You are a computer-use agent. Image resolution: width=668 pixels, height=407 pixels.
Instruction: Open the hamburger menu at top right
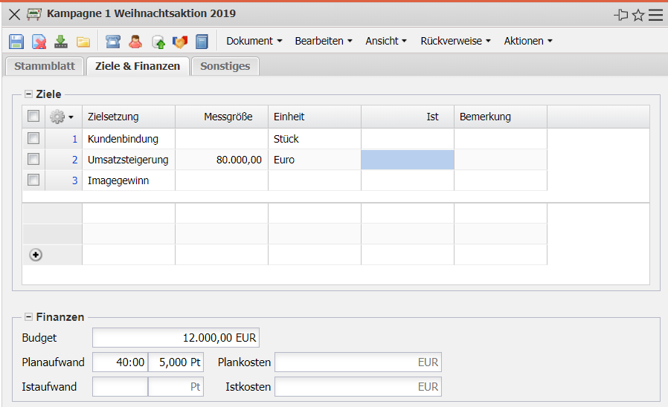[655, 15]
